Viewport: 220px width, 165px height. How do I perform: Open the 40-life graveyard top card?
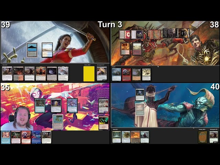214,137
